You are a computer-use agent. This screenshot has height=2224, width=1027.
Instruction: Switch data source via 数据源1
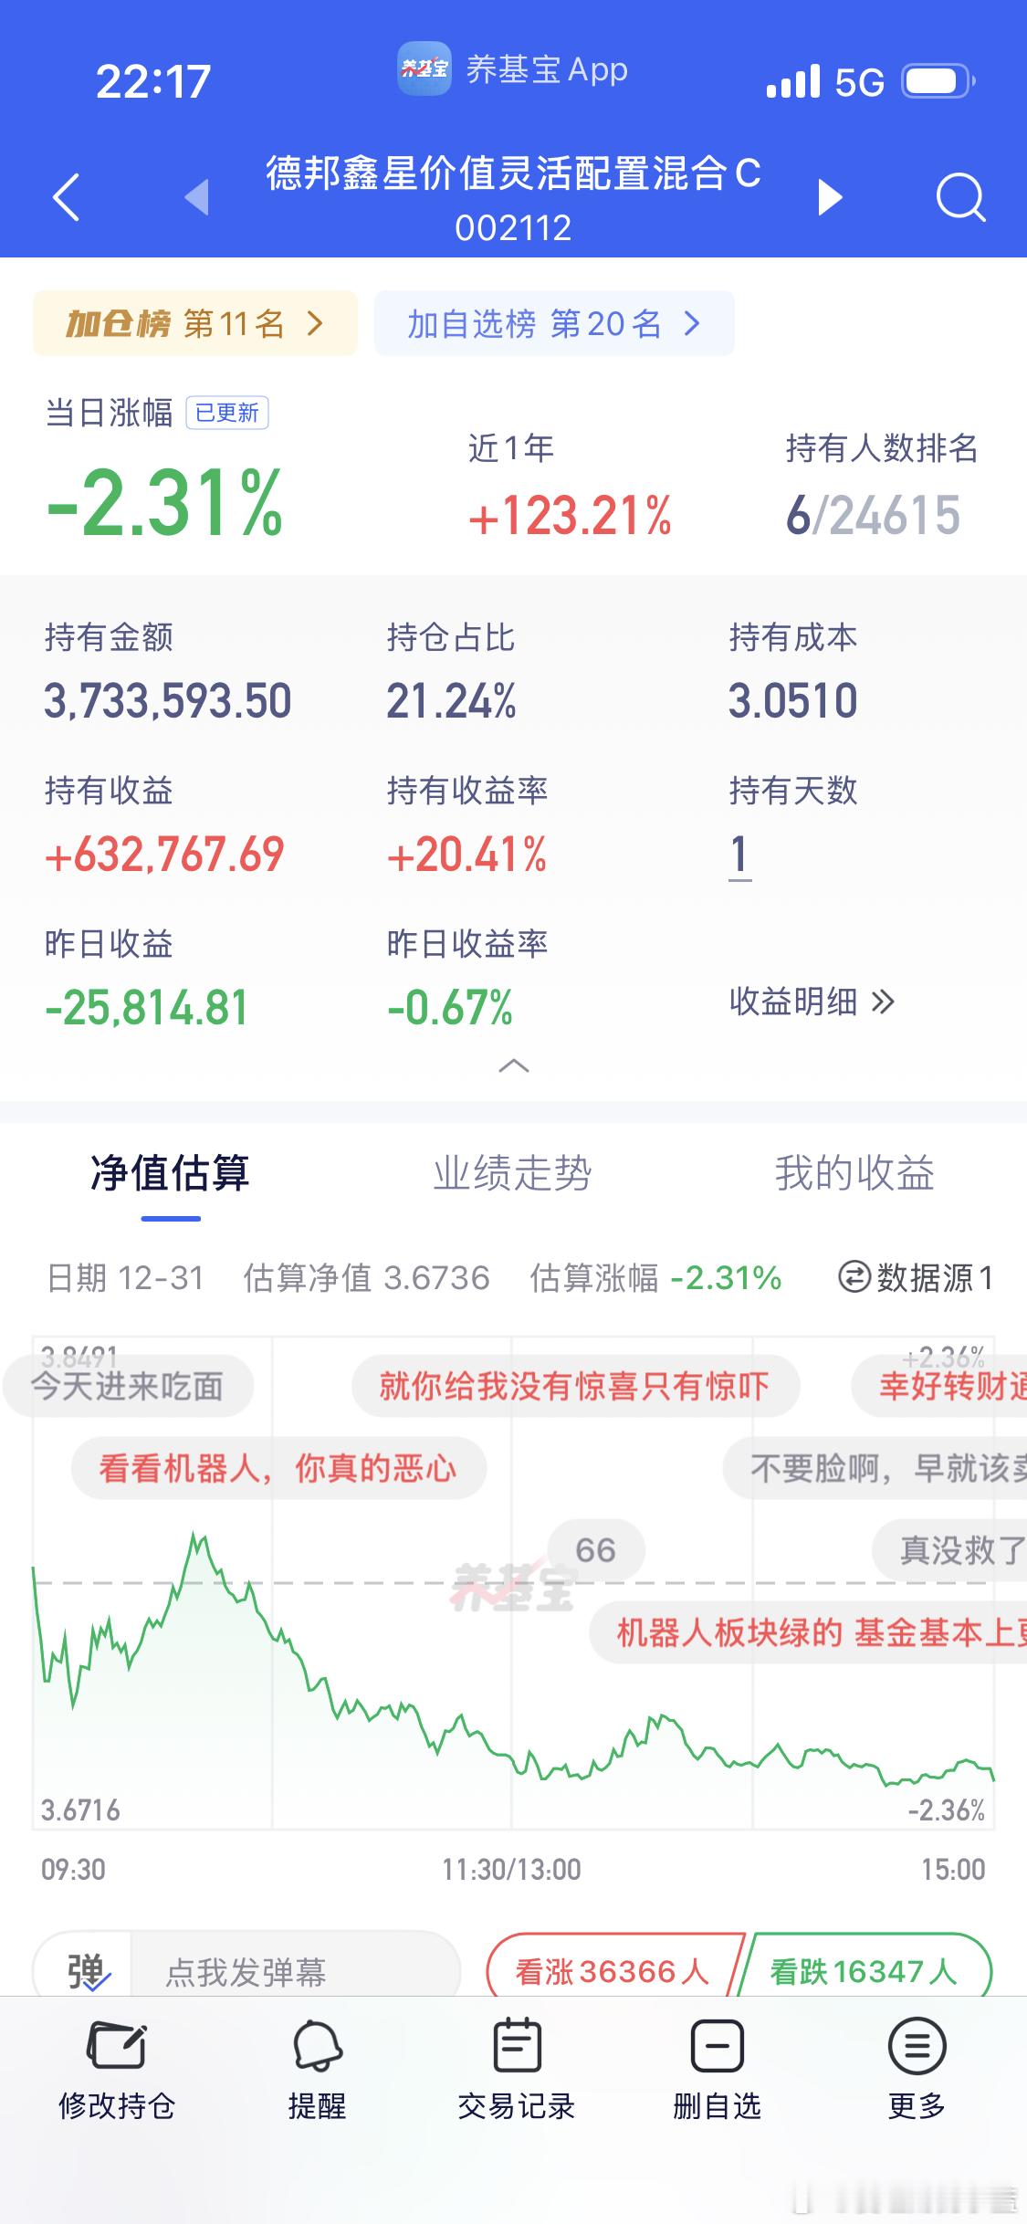(x=916, y=1277)
